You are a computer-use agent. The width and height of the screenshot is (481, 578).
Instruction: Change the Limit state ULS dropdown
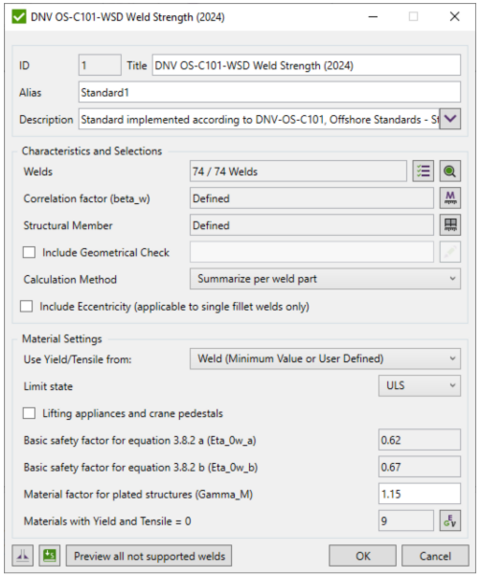[420, 385]
